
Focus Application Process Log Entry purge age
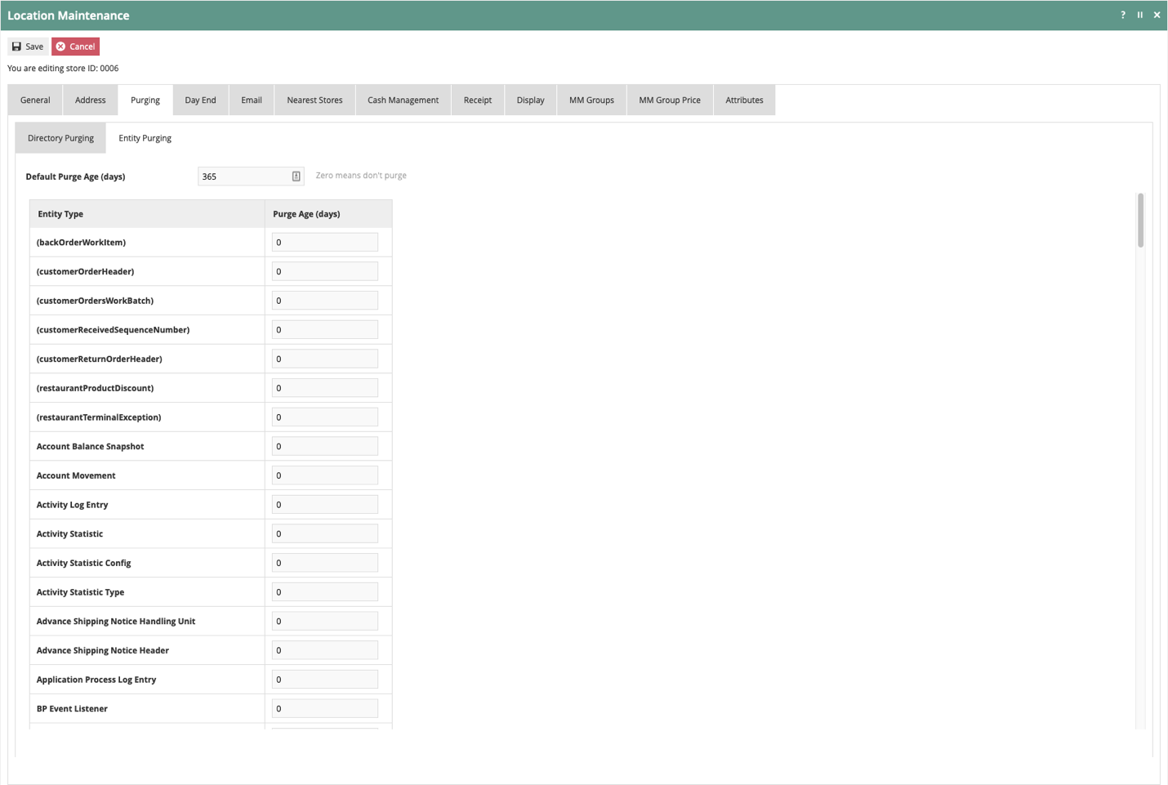tap(325, 679)
